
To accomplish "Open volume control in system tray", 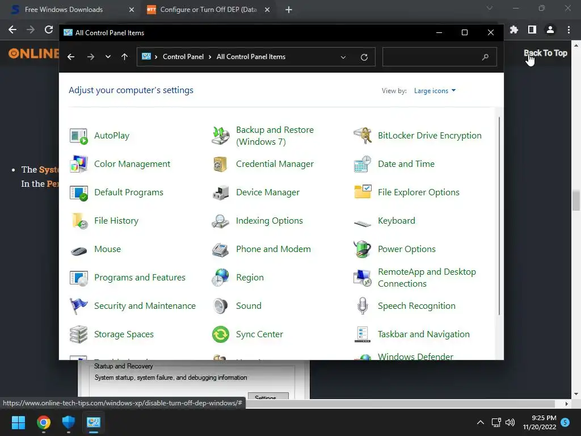I will click(x=510, y=422).
